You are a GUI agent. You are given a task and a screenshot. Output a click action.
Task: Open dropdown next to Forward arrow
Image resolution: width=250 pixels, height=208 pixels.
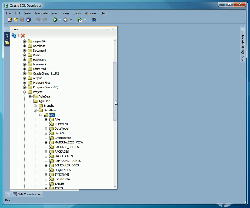71,20
